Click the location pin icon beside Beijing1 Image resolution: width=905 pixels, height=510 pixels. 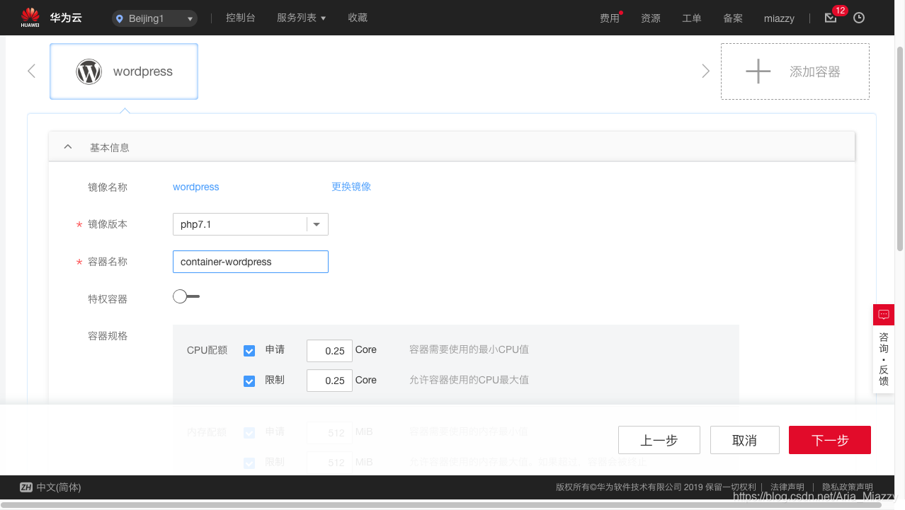(x=119, y=19)
